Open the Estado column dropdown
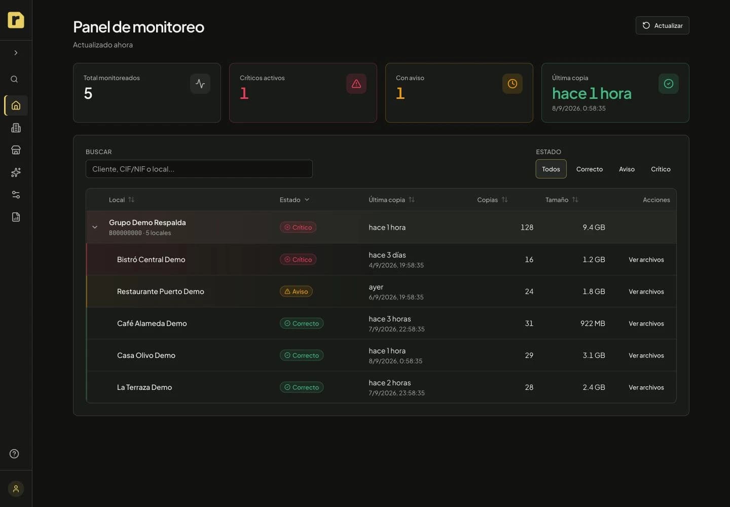The height and width of the screenshot is (507, 730). (295, 200)
